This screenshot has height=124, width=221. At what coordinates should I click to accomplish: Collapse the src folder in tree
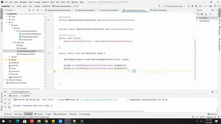coord(7,22)
